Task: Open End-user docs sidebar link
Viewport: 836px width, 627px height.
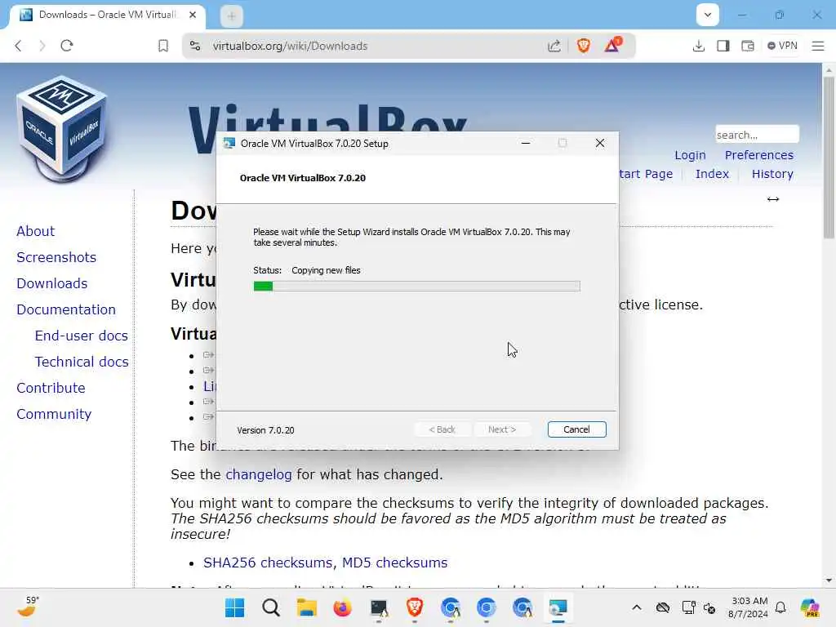Action: [81, 336]
